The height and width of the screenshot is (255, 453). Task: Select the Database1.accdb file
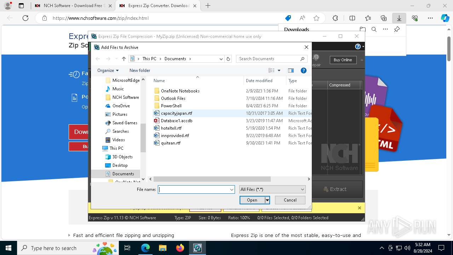[x=176, y=121]
